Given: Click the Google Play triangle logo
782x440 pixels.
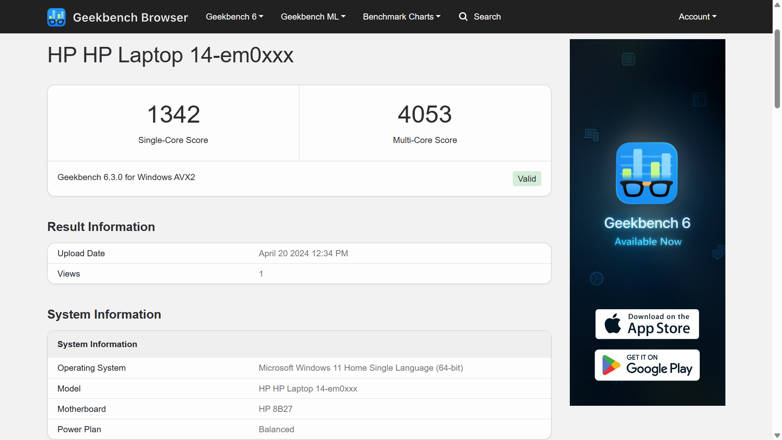Looking at the screenshot, I should click(x=611, y=365).
